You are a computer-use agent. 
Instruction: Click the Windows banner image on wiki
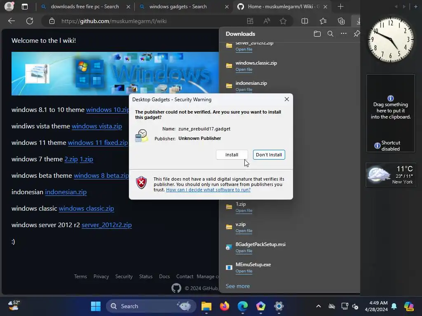point(115,73)
